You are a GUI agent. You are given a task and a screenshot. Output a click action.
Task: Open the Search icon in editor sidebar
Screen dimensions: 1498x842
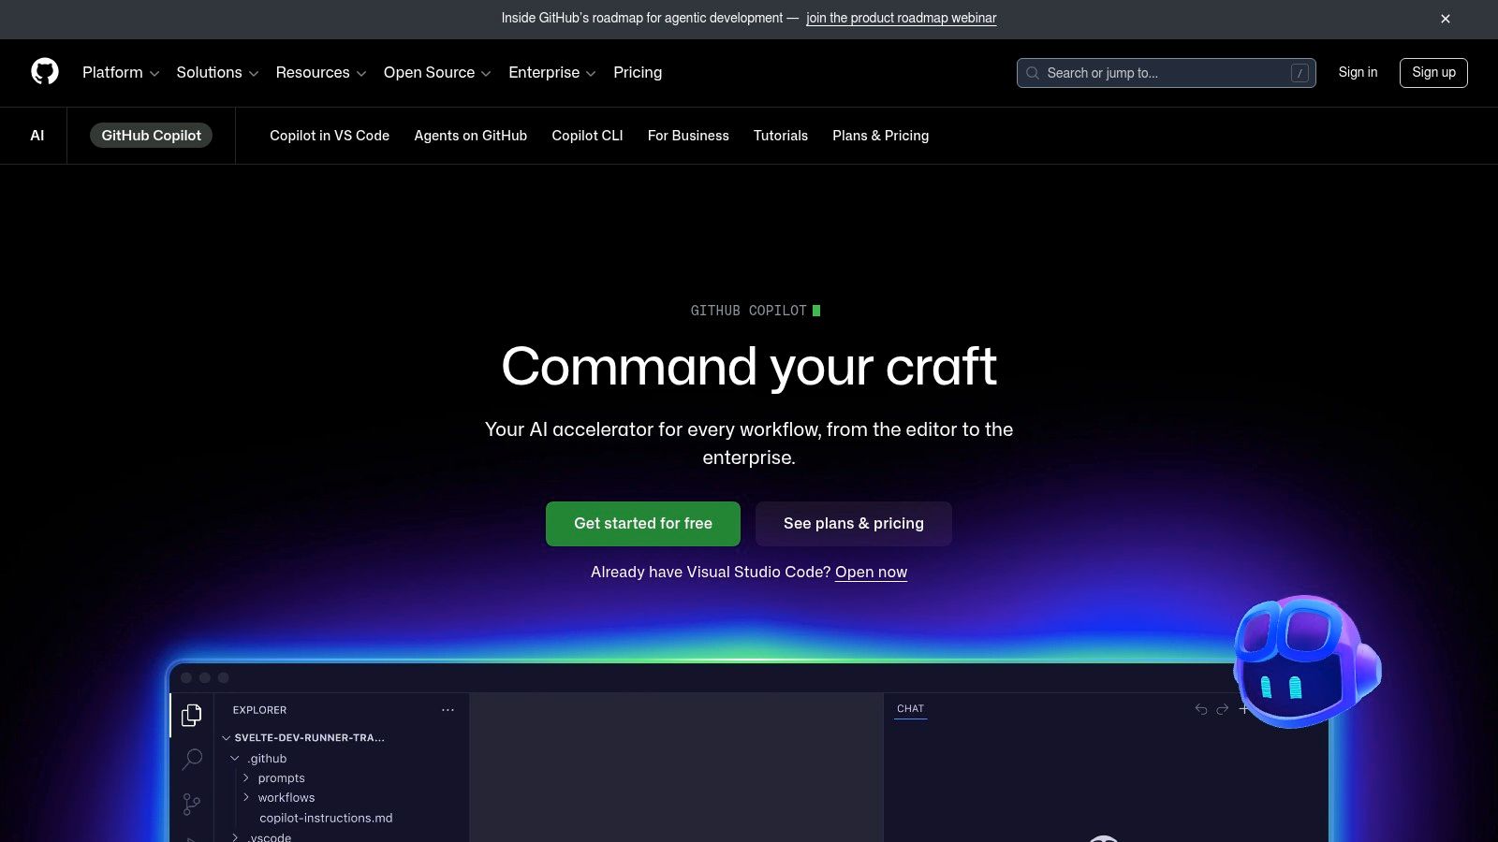192,759
